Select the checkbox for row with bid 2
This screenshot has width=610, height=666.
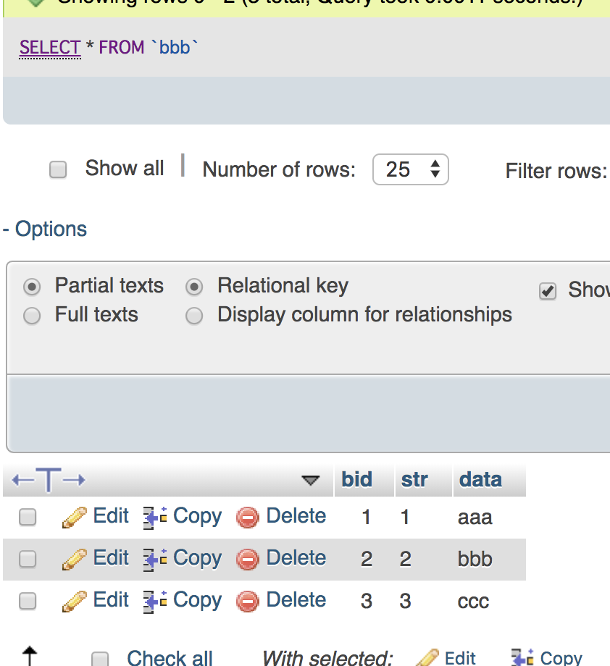pyautogui.click(x=28, y=559)
